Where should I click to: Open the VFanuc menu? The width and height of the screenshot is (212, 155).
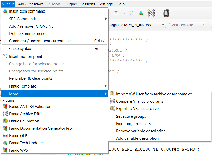8,4
